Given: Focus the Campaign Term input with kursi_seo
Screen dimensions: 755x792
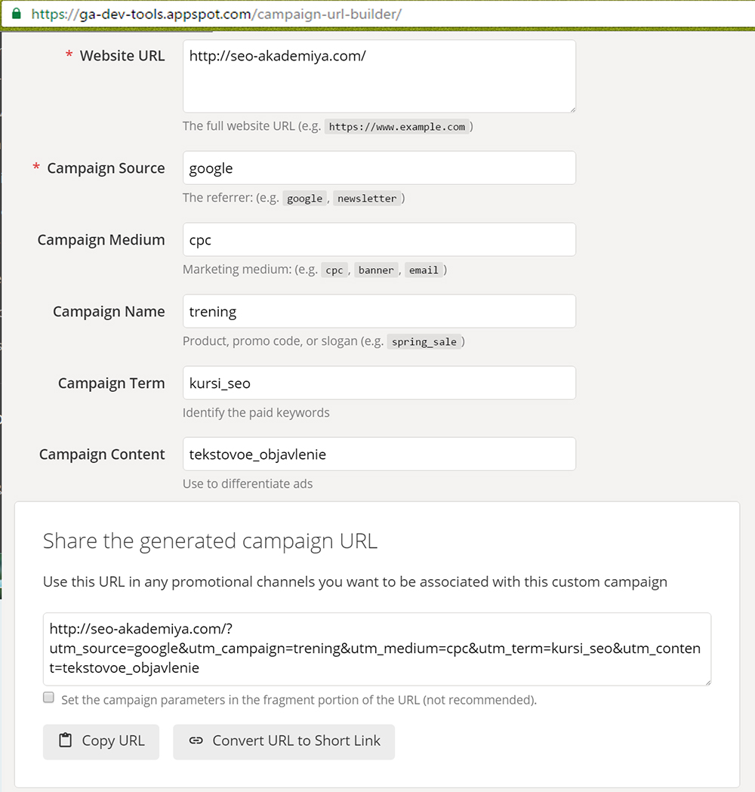Looking at the screenshot, I should point(379,383).
